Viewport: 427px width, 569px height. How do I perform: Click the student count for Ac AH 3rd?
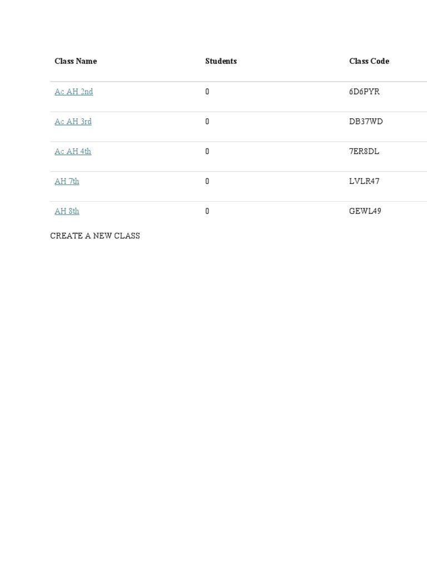207,122
